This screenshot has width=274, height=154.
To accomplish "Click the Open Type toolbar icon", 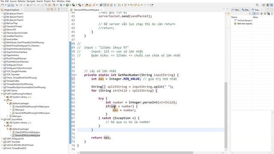I will pos(86,5).
